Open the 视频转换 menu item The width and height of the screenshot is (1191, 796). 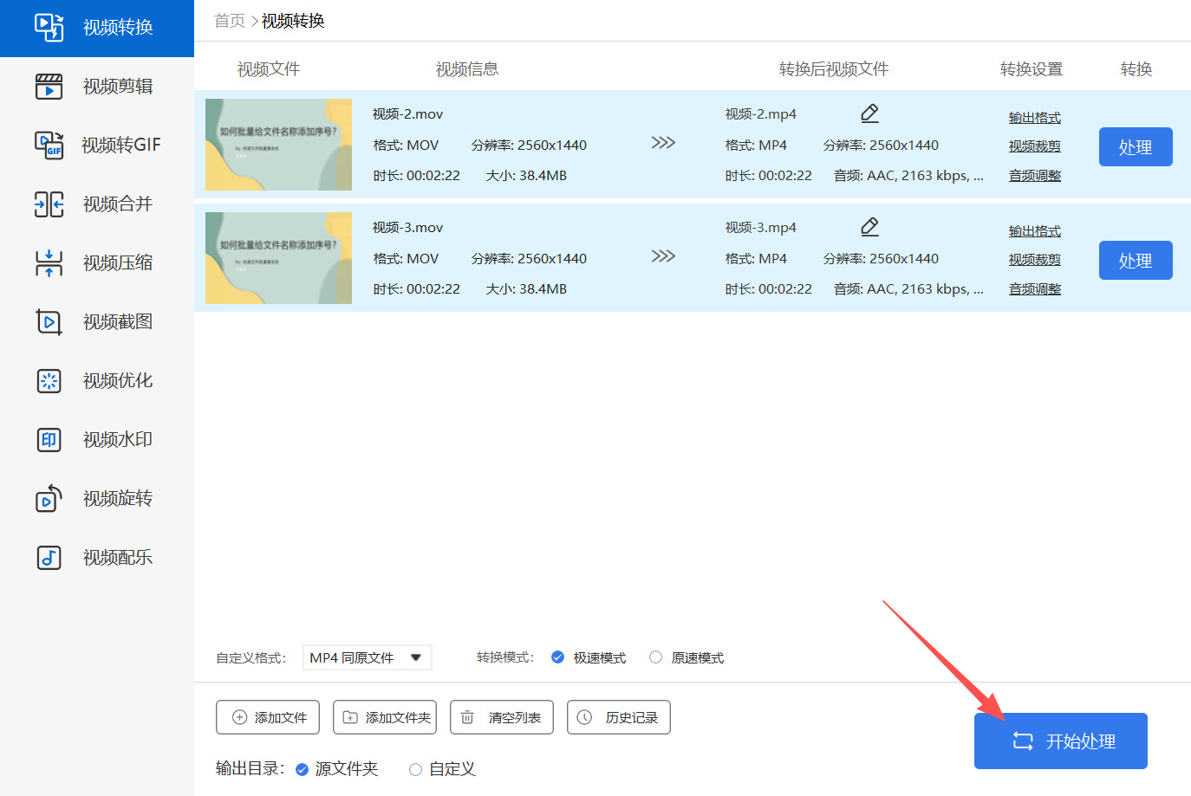[x=97, y=28]
